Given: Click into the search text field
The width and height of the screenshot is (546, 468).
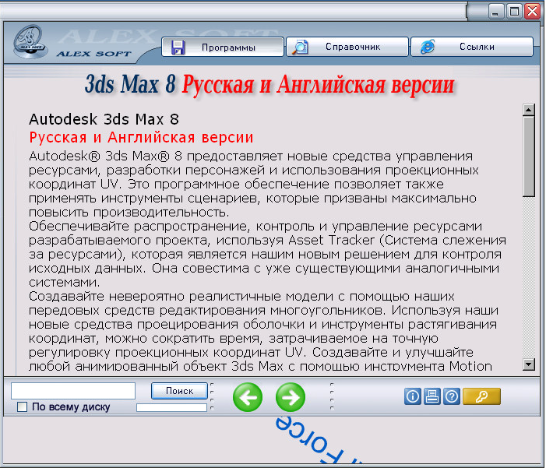Looking at the screenshot, I should [73, 391].
